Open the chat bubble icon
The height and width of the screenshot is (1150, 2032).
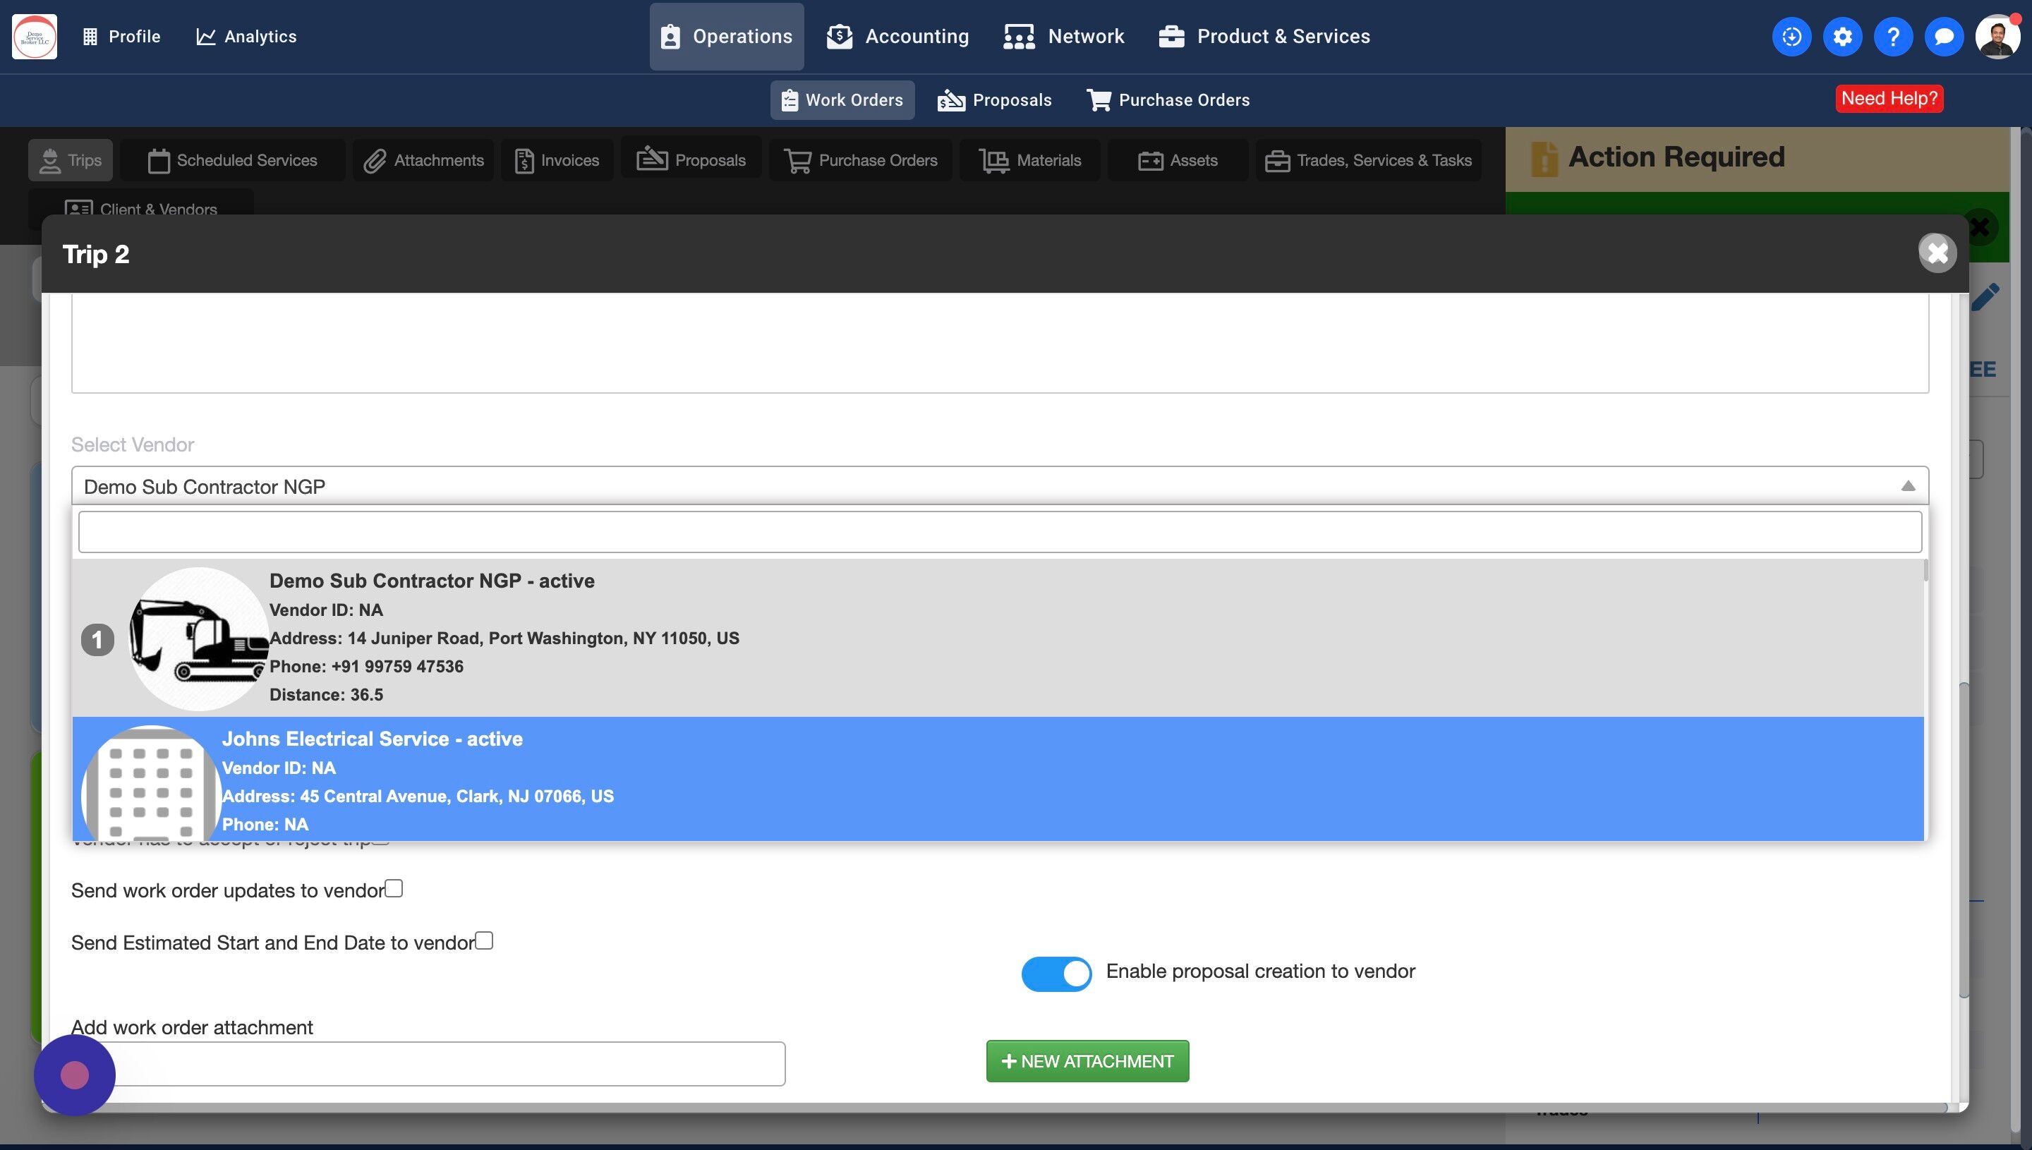pyautogui.click(x=1944, y=36)
